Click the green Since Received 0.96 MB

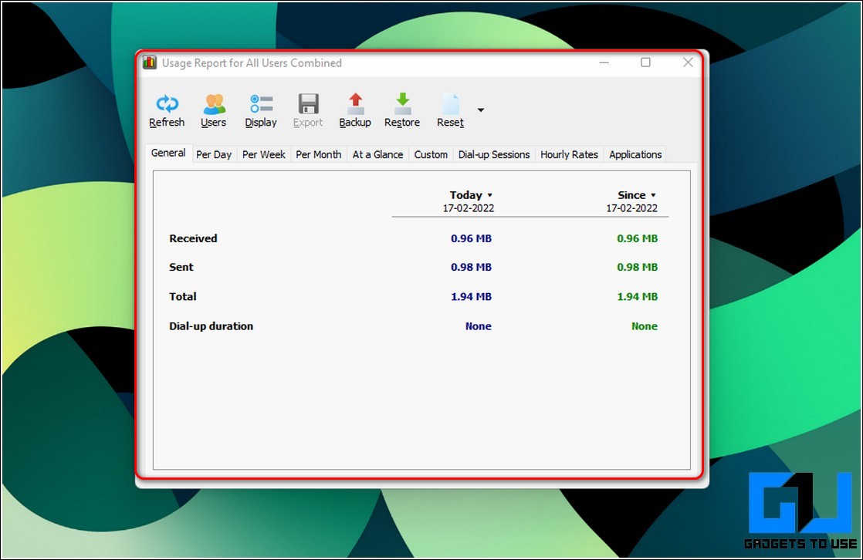click(x=638, y=238)
